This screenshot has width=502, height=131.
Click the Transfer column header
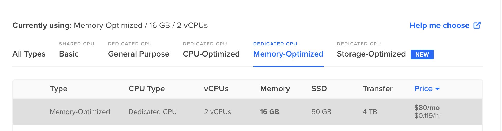point(378,89)
